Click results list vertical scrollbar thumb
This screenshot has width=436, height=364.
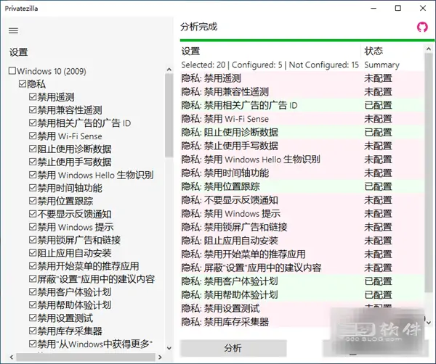coord(429,173)
